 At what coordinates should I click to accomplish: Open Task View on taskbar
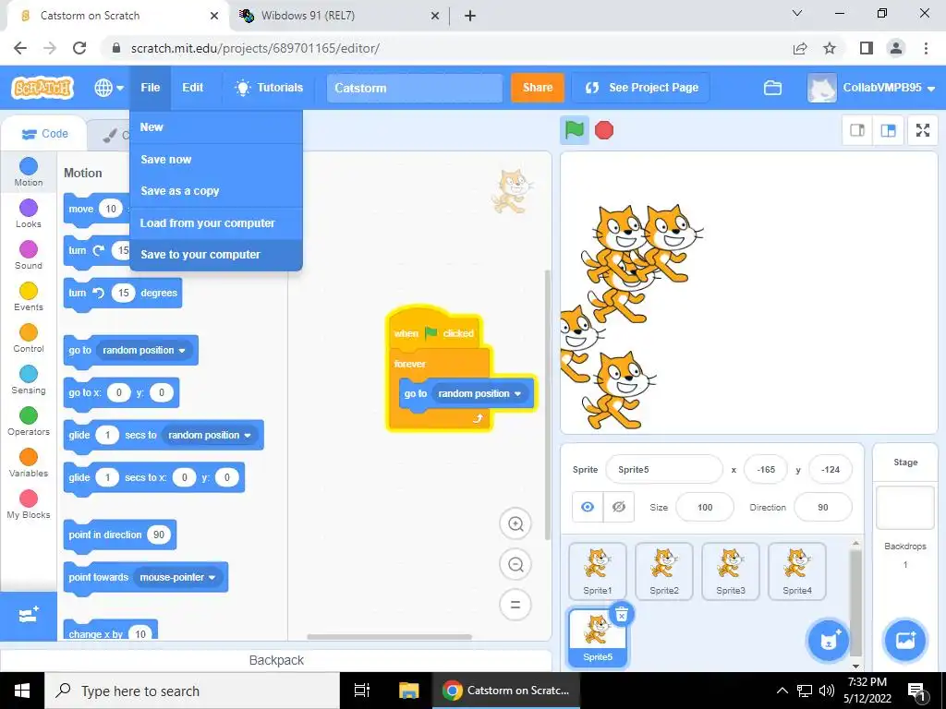coord(362,691)
